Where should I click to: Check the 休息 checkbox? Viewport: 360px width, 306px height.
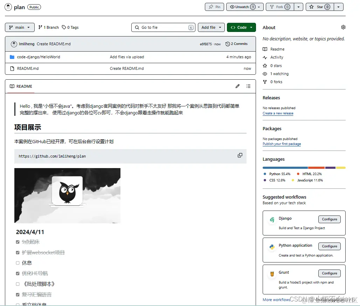click(x=18, y=263)
